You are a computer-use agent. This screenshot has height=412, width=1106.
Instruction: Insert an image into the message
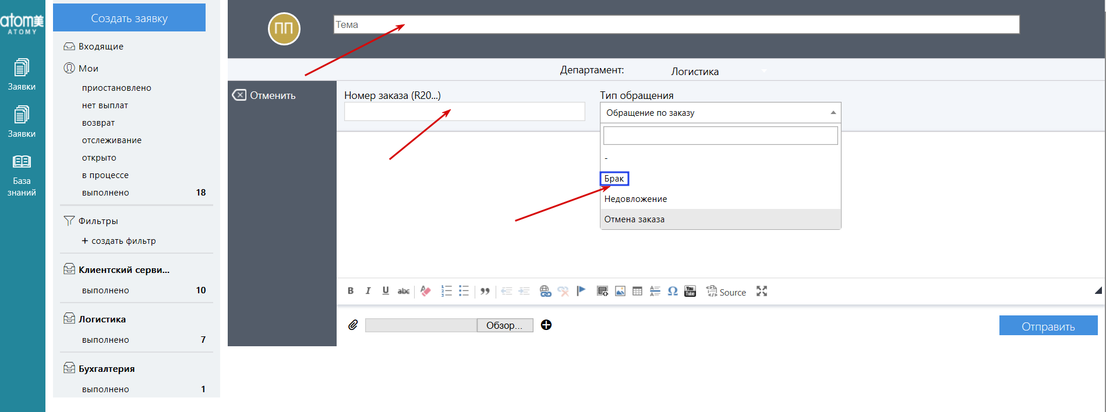[620, 291]
